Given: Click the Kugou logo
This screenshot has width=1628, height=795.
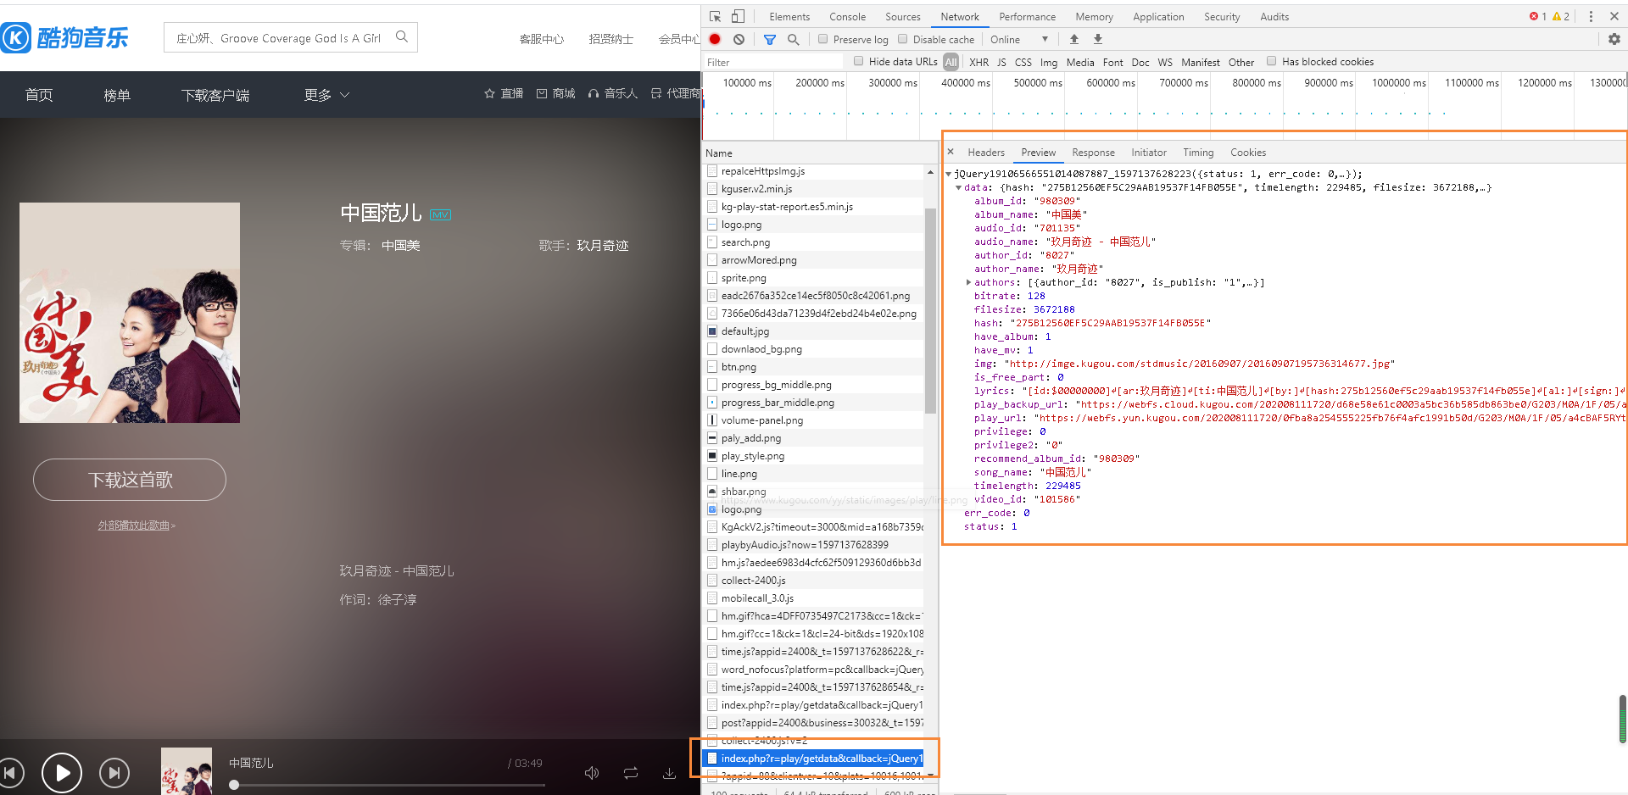Looking at the screenshot, I should pyautogui.click(x=64, y=37).
